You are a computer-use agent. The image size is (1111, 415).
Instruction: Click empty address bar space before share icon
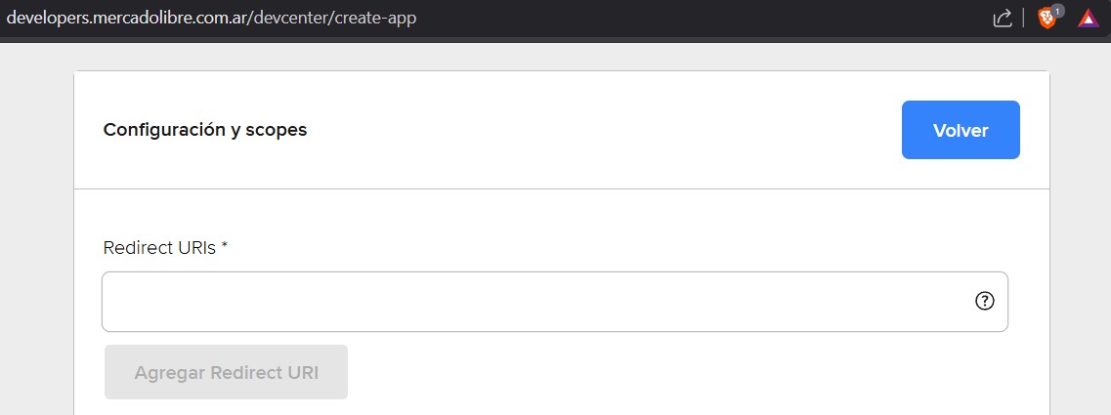(702, 19)
